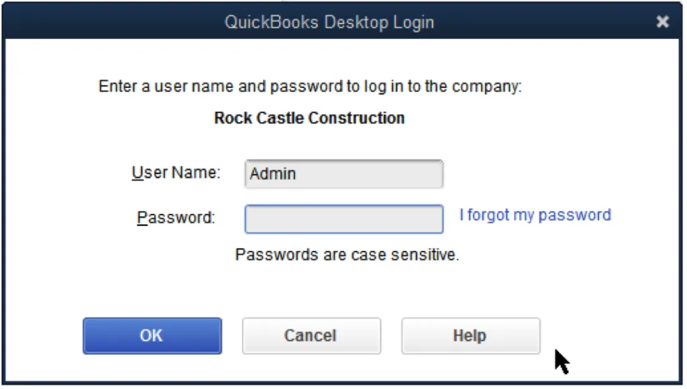Click the QuickBooks Desktop Login title bar

329,21
